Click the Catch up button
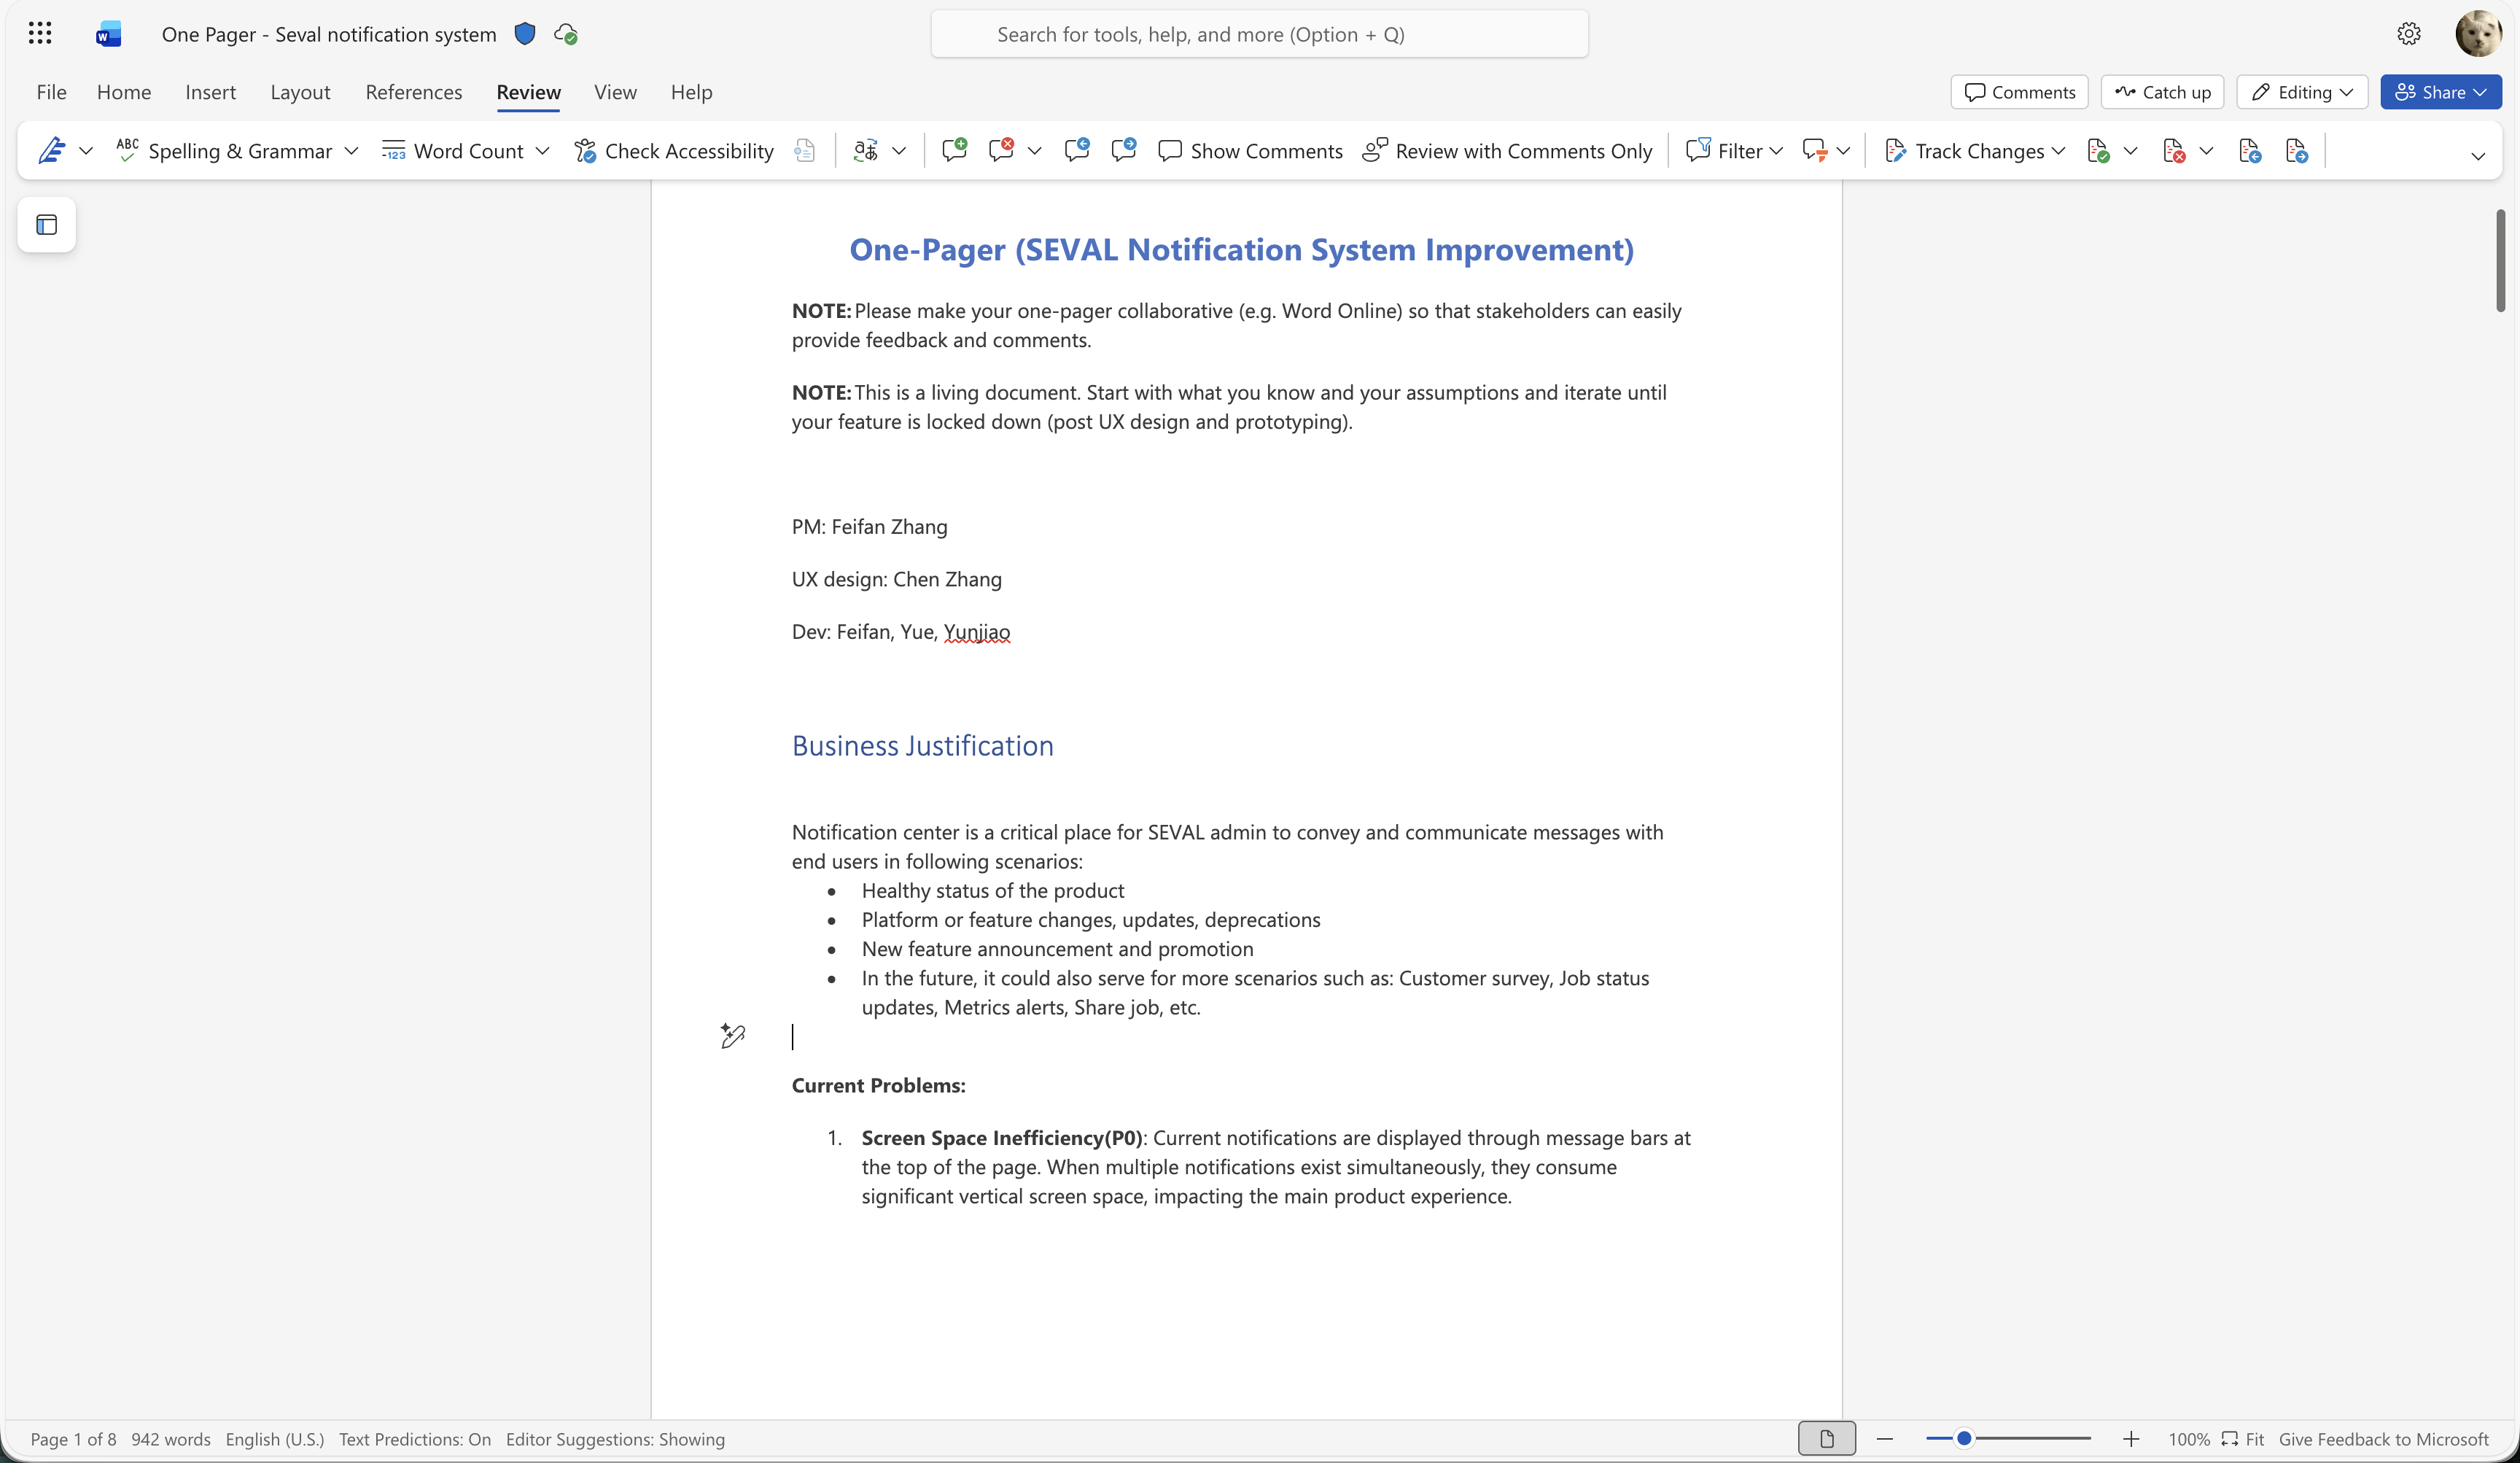 2162,92
